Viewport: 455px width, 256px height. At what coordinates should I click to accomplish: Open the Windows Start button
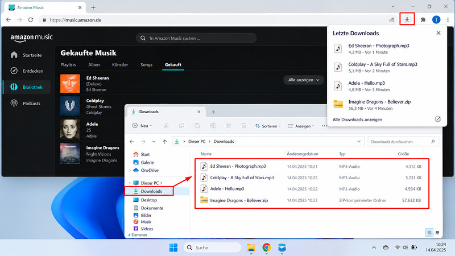173,247
